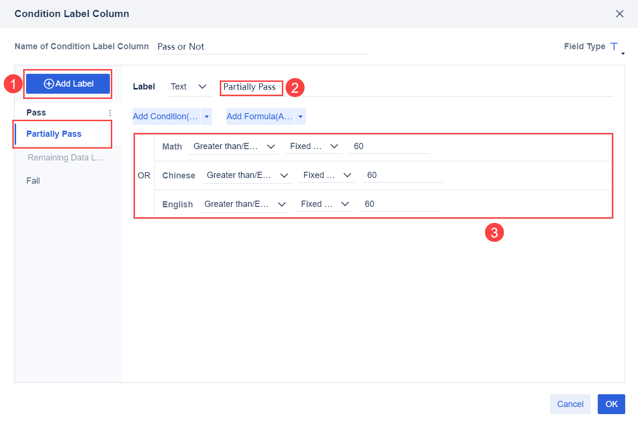
Task: Select the Partially Pass label entry
Action: pyautogui.click(x=54, y=133)
